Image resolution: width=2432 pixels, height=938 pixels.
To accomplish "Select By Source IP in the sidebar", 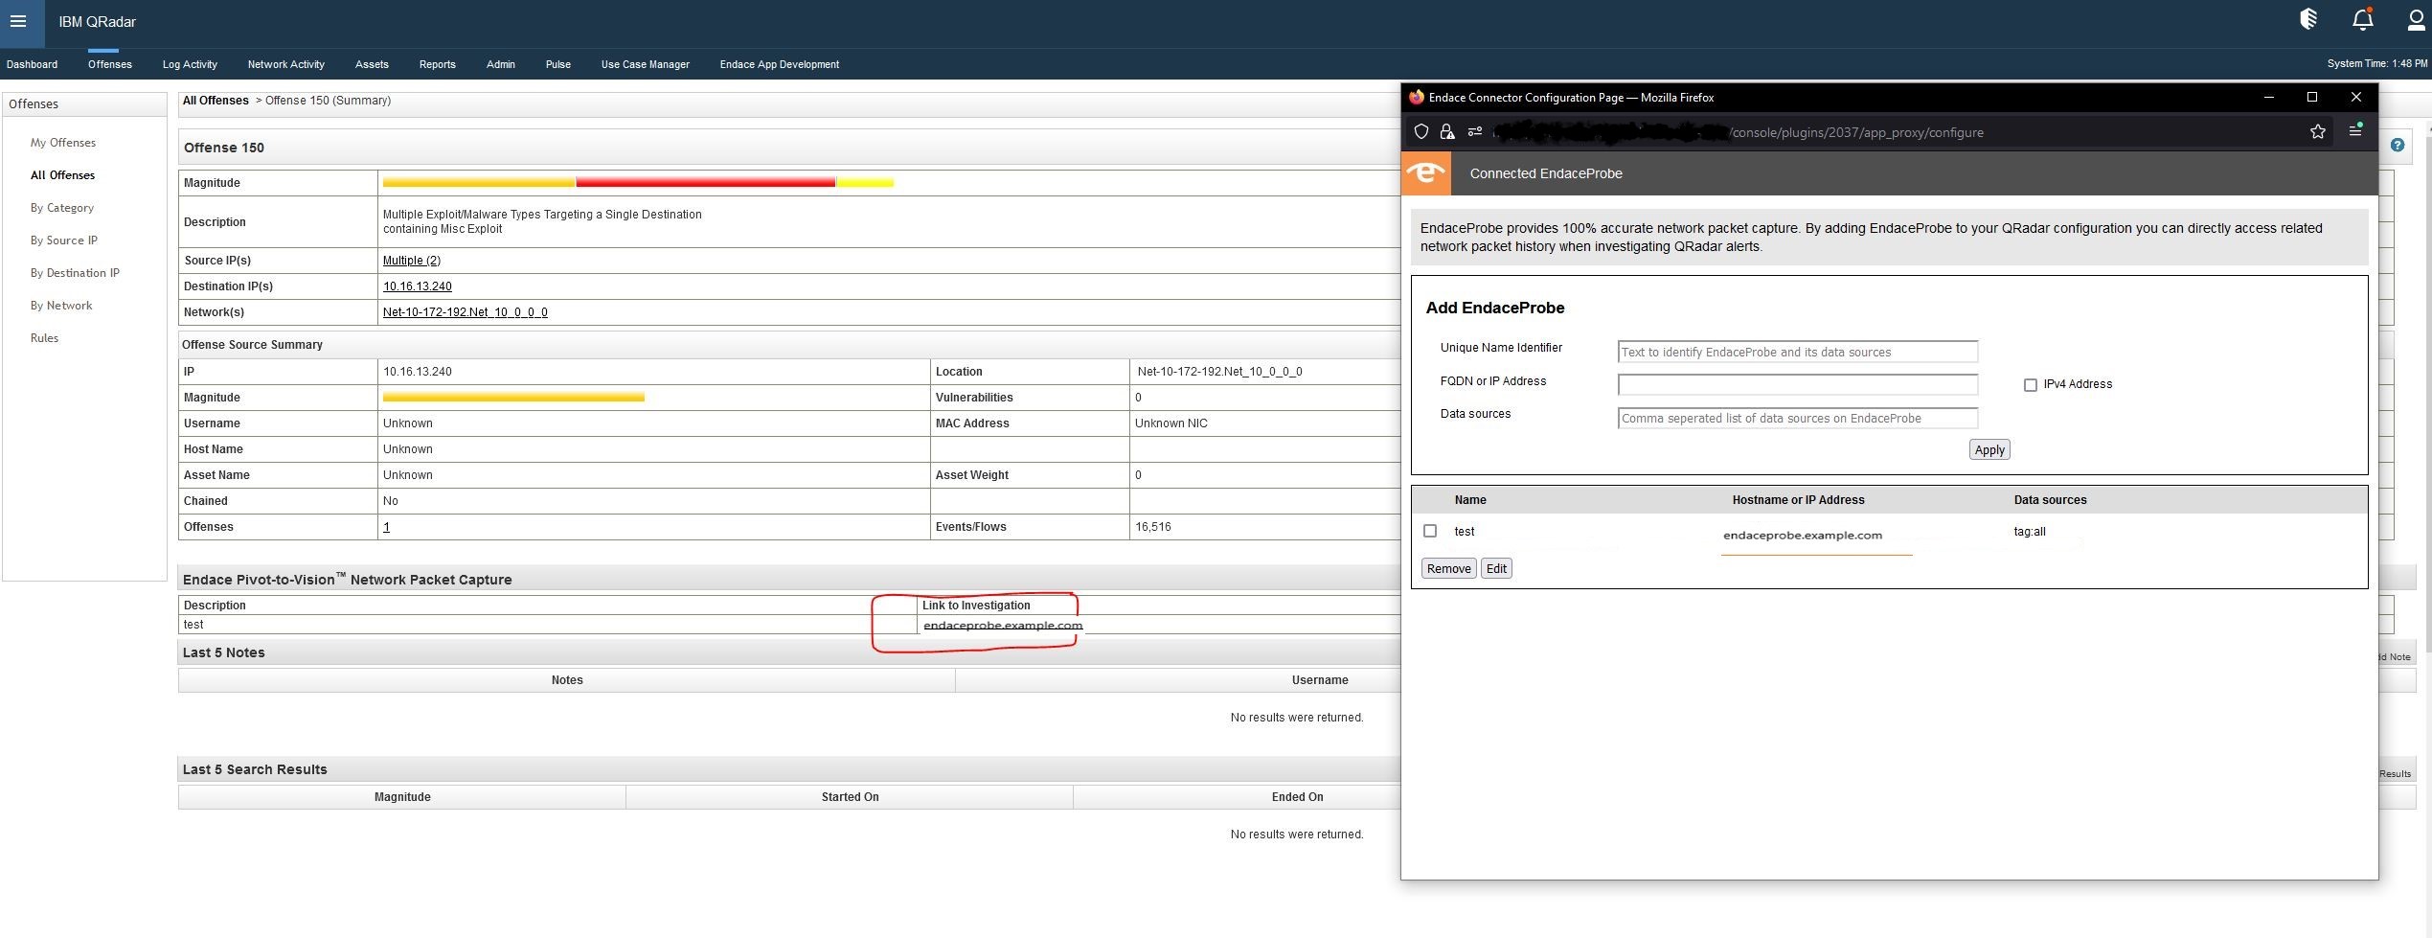I will (x=64, y=240).
